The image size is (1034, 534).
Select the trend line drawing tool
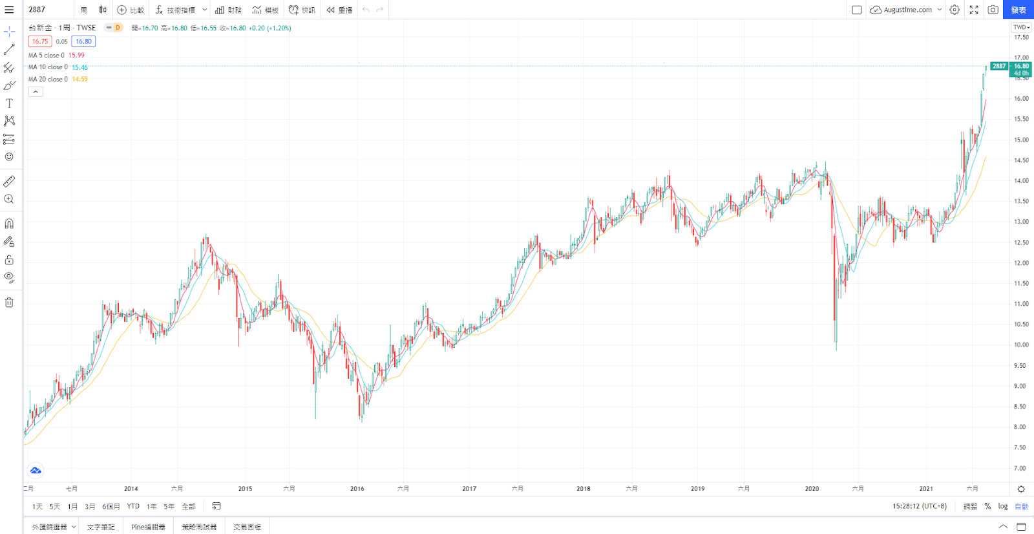(9, 49)
